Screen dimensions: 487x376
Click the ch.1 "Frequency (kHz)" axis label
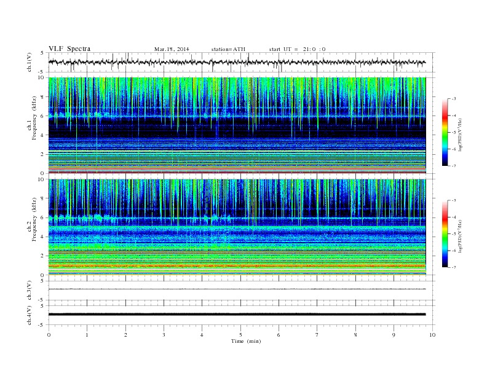tap(34, 118)
